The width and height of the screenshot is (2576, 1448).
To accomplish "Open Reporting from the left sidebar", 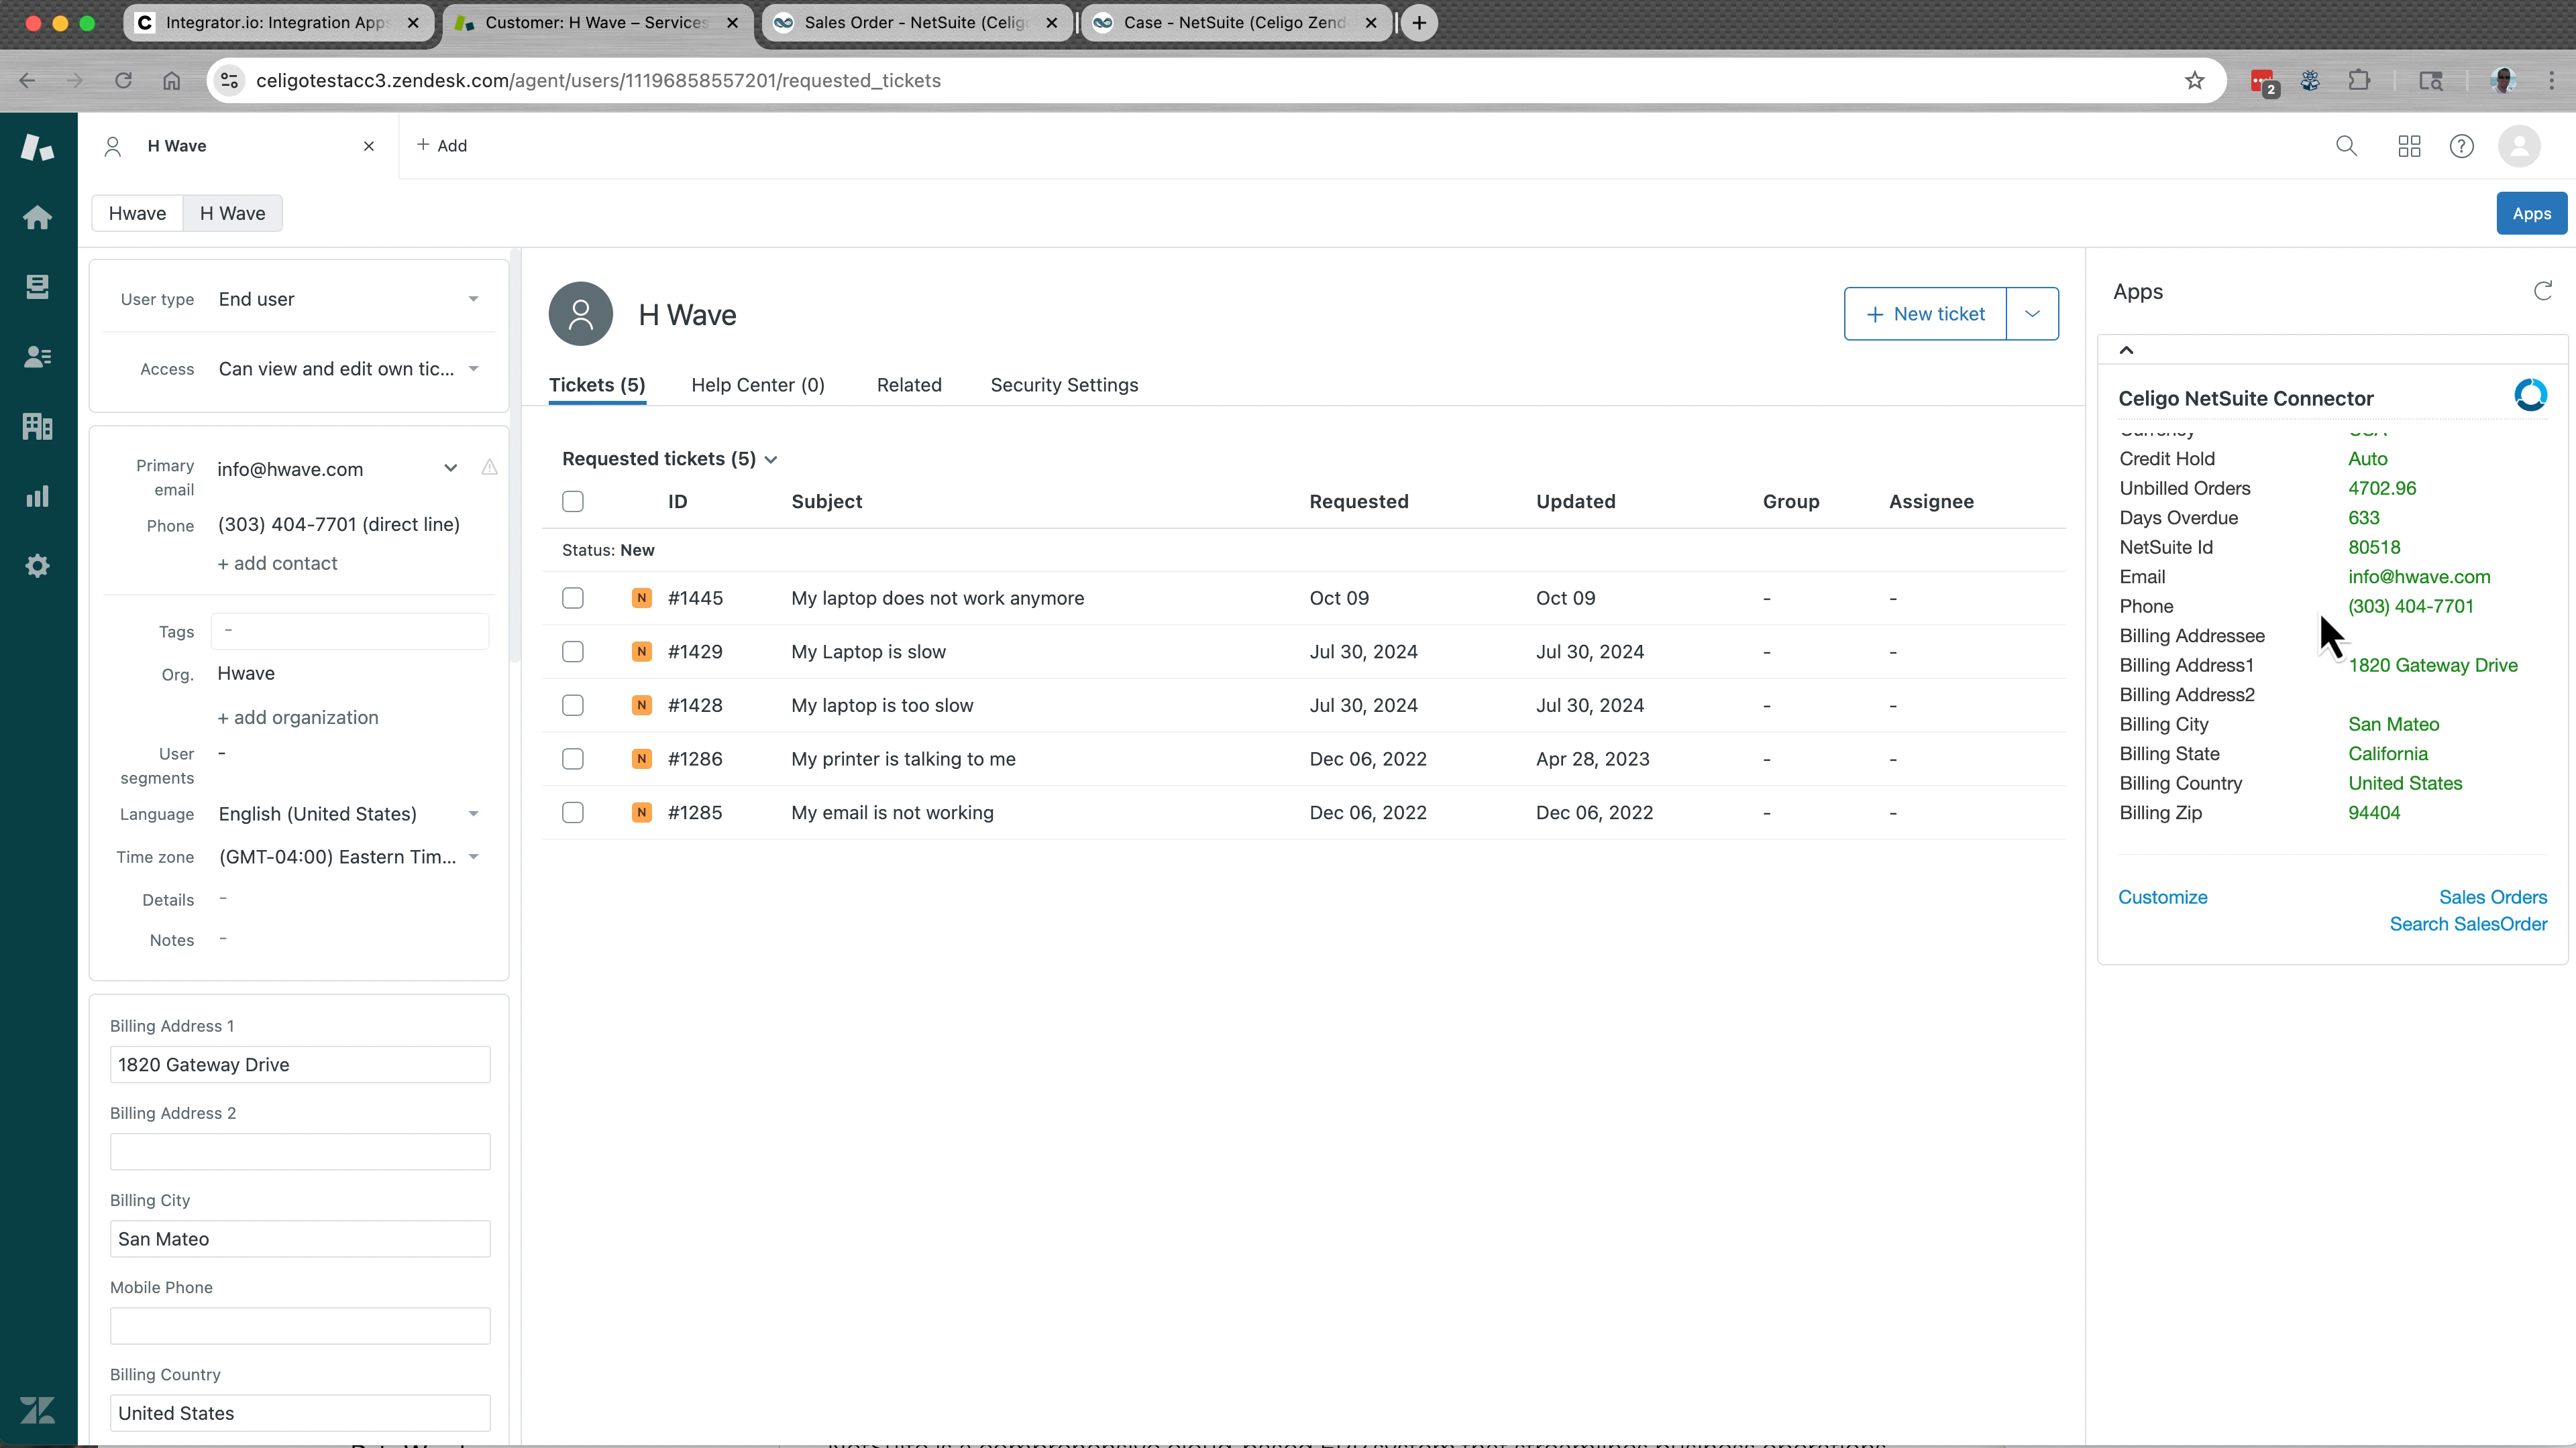I will [37, 495].
